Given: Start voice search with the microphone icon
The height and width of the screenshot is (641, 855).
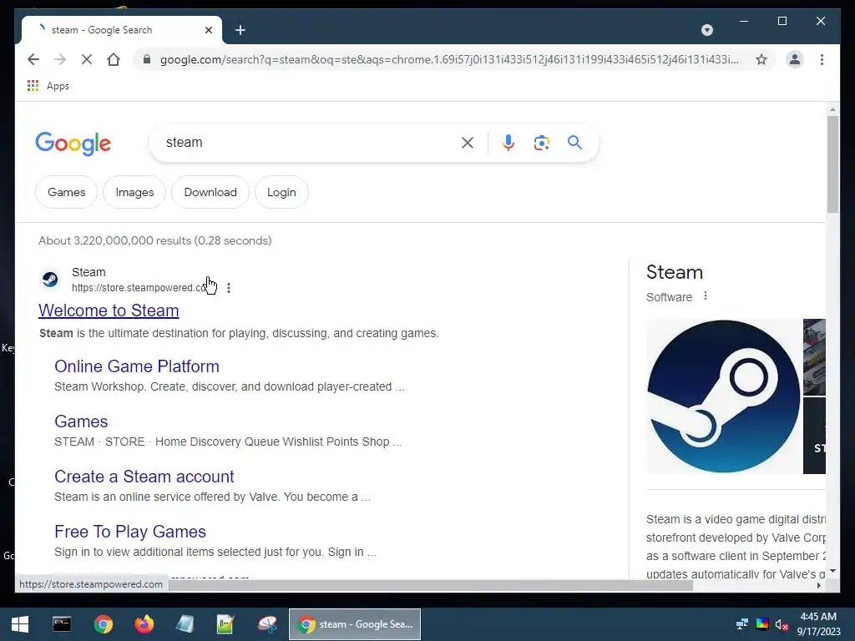Looking at the screenshot, I should (x=508, y=143).
